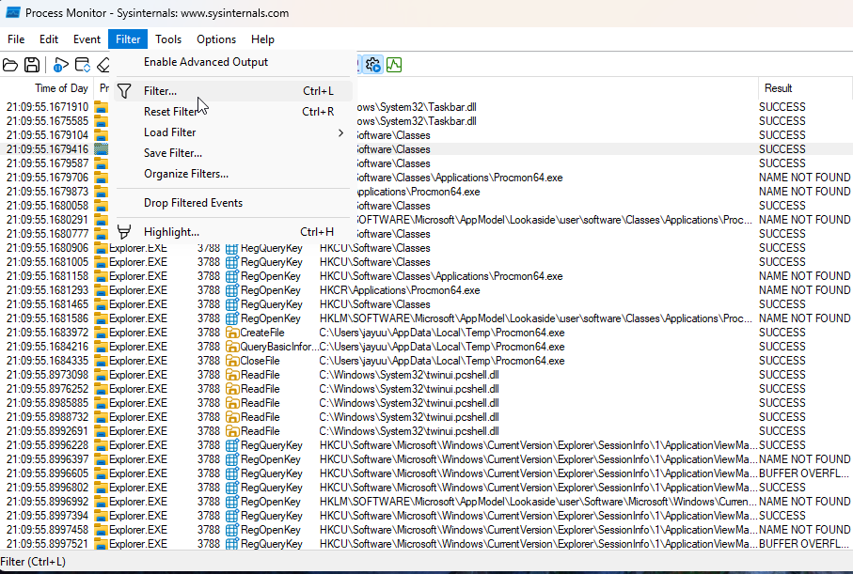Open the Edit menu
853x574 pixels.
click(48, 39)
